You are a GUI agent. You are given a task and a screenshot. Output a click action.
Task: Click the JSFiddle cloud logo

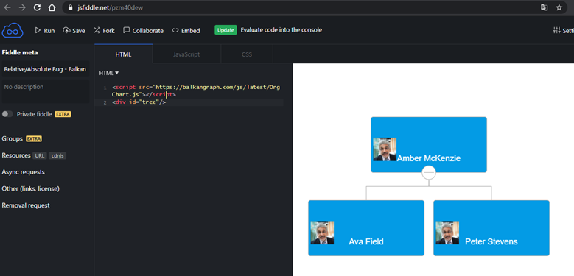(13, 30)
